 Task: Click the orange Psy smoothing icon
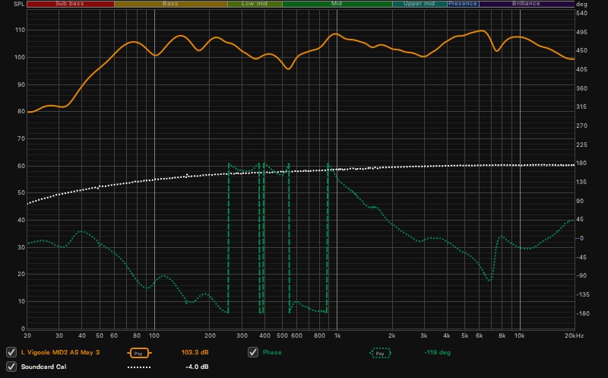click(x=139, y=353)
